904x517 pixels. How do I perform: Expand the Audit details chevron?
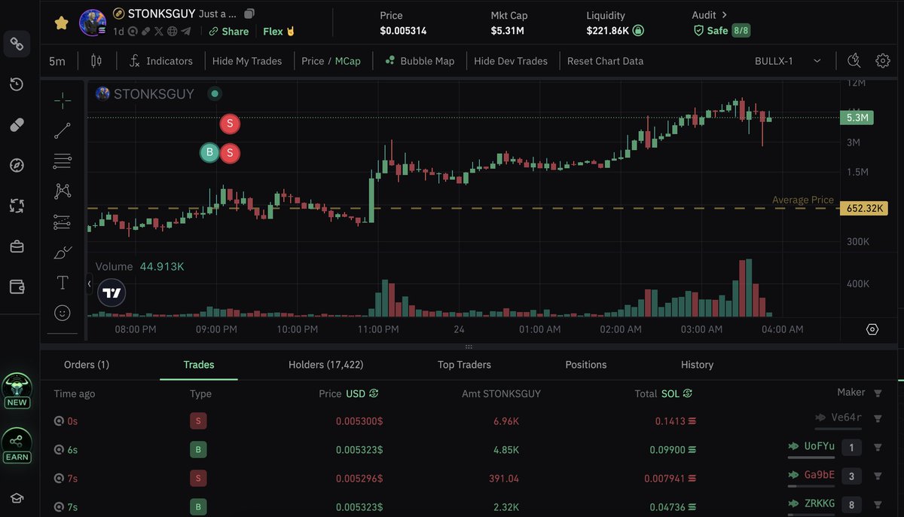coord(725,15)
